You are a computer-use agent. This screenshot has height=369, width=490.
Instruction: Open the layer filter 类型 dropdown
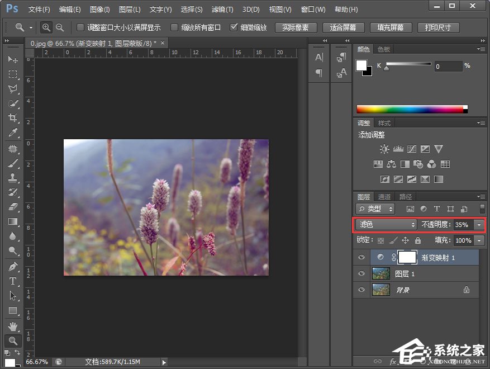pyautogui.click(x=375, y=209)
